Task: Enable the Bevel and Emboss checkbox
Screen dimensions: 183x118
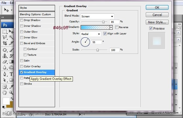Action: point(21,43)
